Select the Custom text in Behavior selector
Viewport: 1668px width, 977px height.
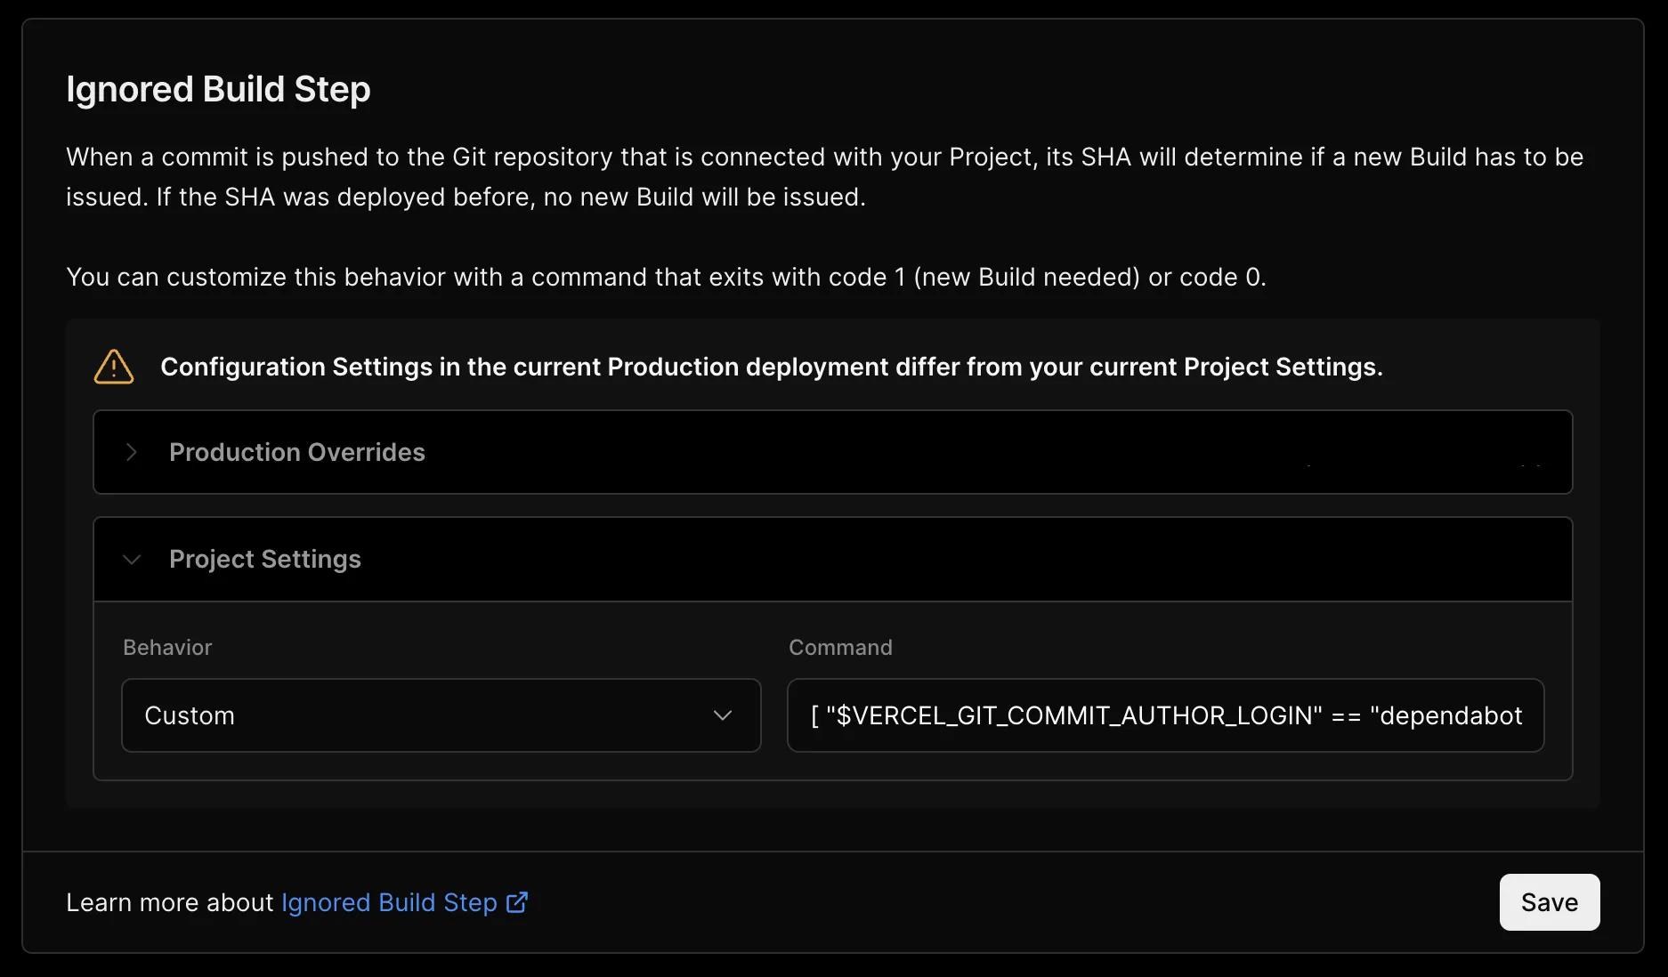[190, 715]
